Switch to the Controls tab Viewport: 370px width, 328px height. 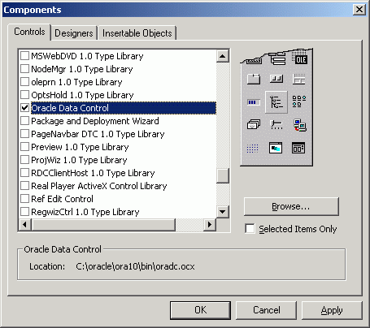[x=29, y=32]
